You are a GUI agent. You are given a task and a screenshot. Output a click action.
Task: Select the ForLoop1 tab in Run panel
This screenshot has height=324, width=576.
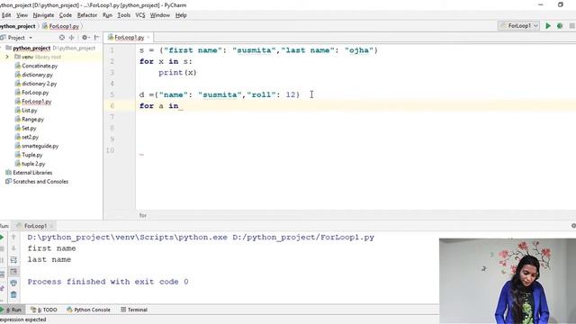coord(35,226)
